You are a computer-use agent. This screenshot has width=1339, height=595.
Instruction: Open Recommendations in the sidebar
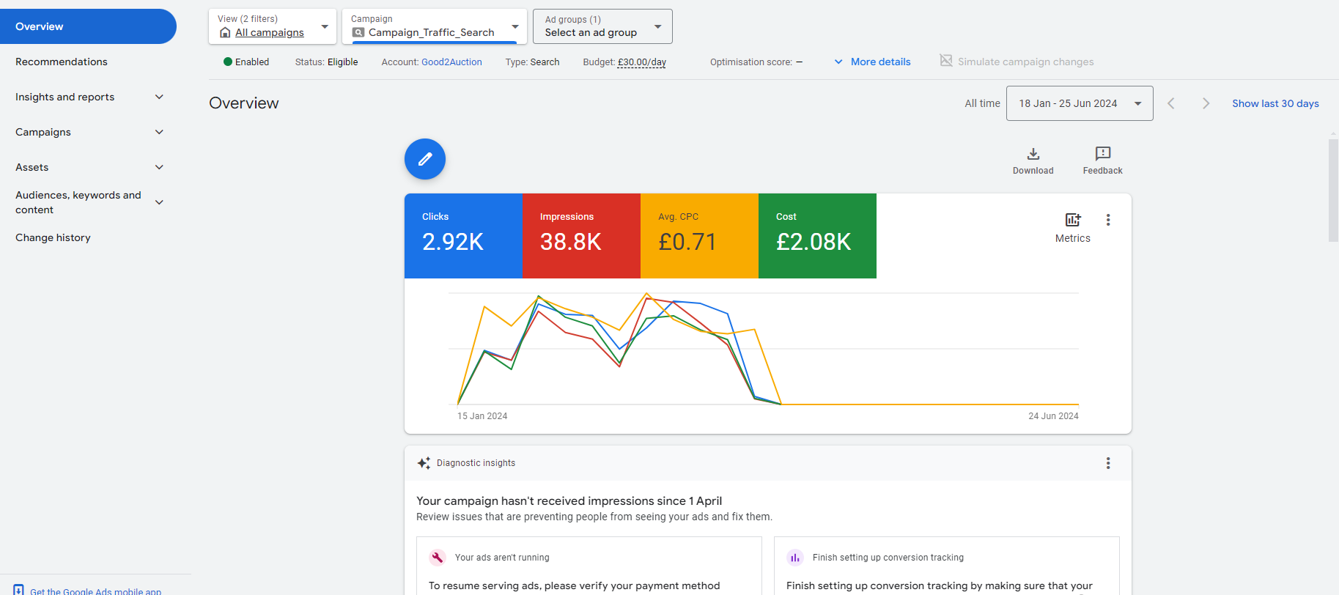pyautogui.click(x=62, y=62)
